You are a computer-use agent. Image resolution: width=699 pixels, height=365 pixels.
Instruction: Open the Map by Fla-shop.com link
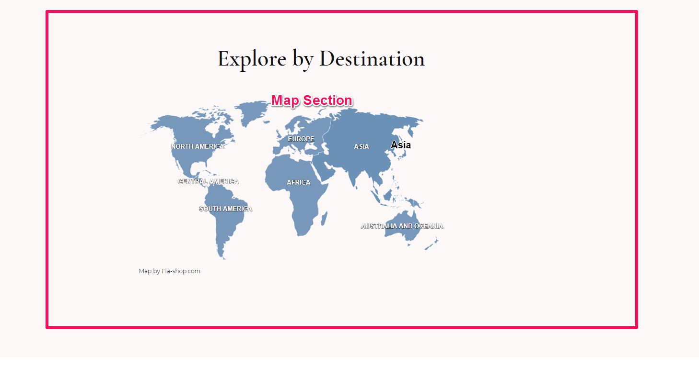click(170, 271)
